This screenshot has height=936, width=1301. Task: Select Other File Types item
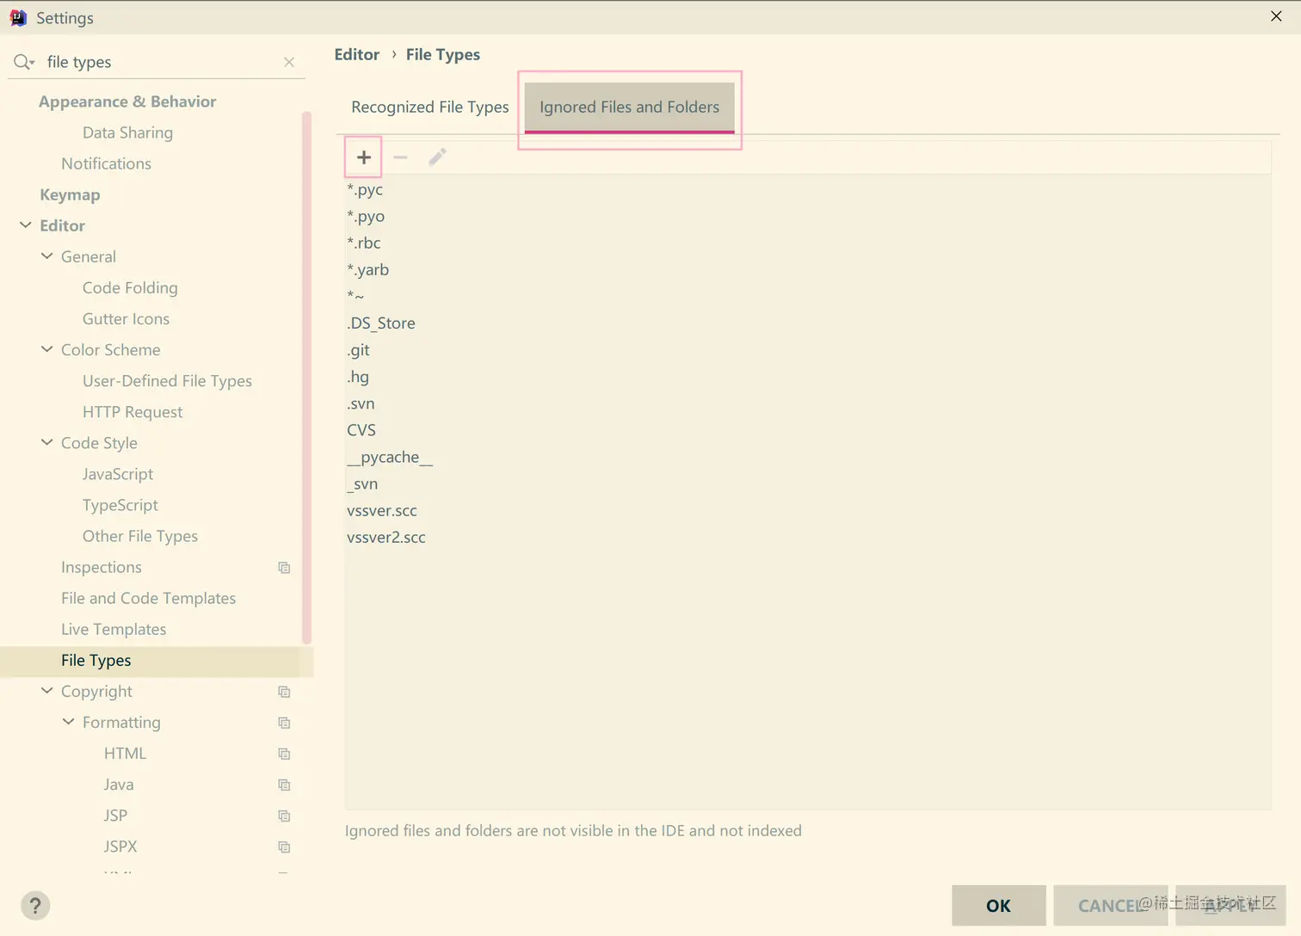[140, 536]
